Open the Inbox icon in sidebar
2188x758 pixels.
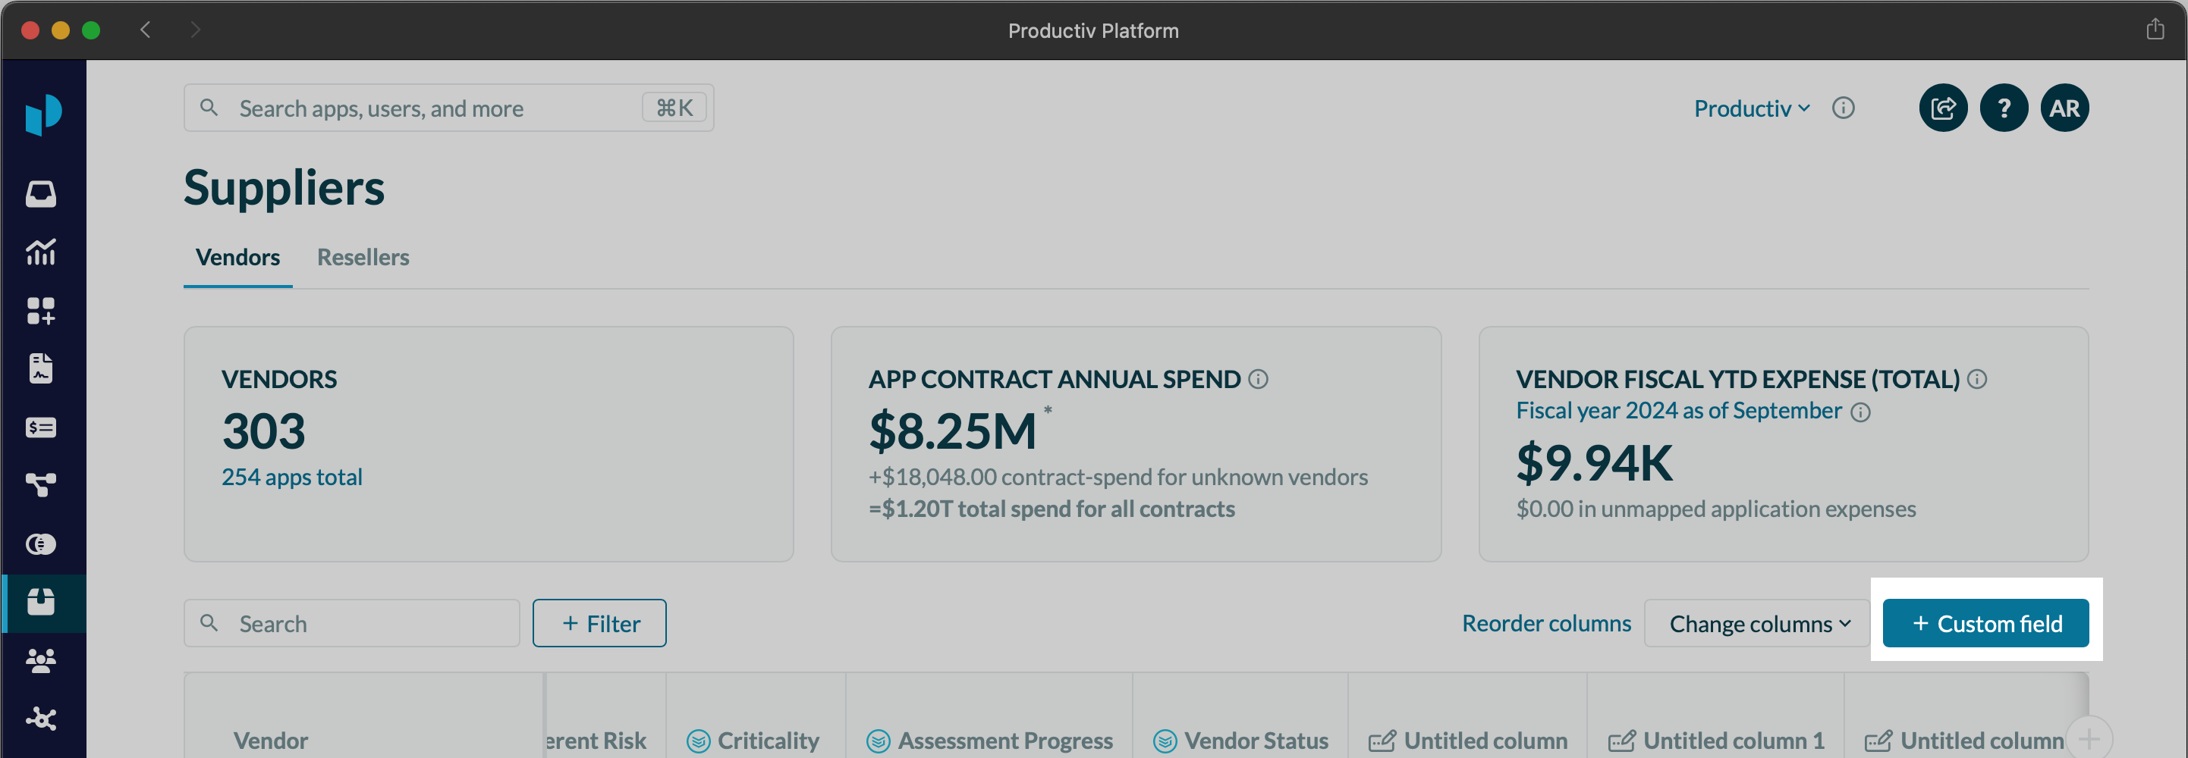tap(41, 194)
